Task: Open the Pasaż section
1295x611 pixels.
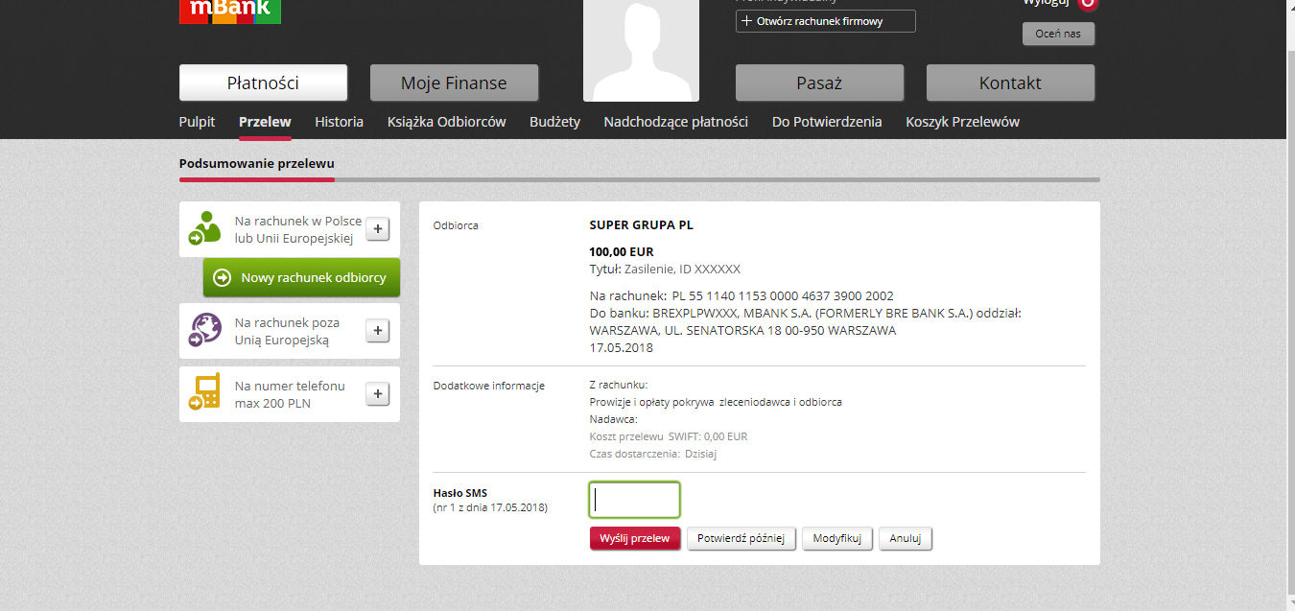Action: point(819,83)
